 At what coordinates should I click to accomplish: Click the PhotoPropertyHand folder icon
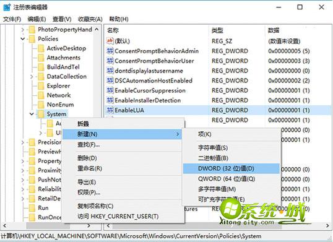(32, 30)
